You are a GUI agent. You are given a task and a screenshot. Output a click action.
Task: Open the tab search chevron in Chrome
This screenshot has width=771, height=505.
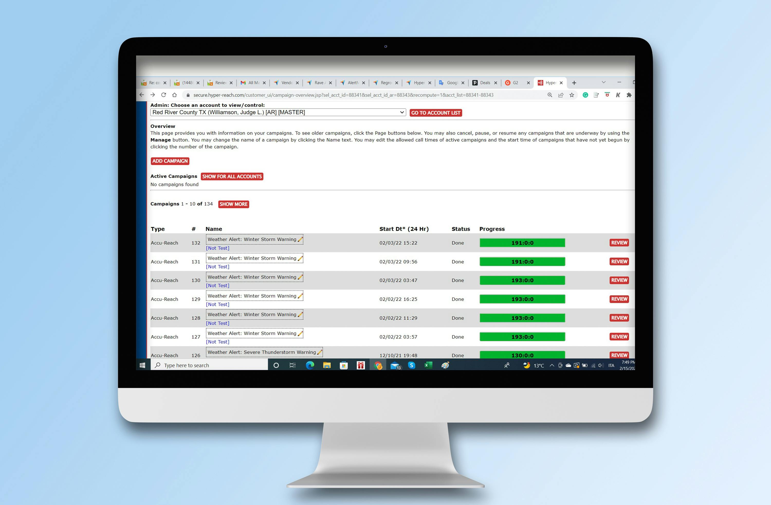pos(603,82)
